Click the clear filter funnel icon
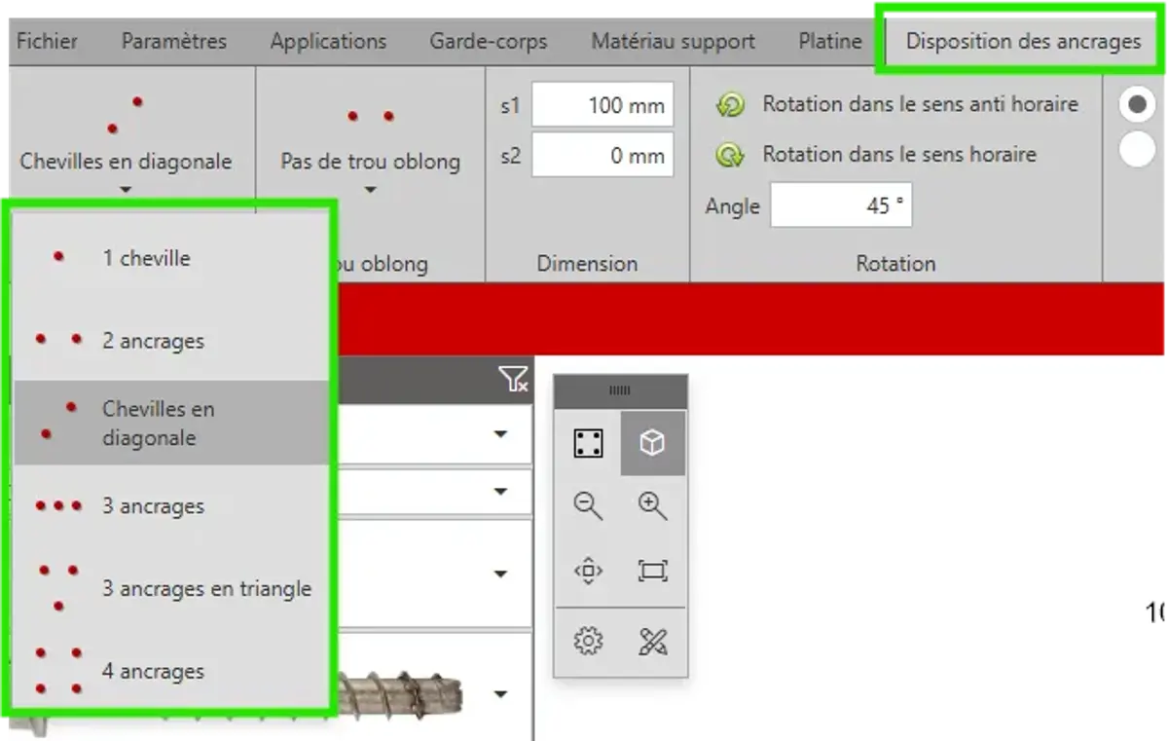The image size is (1168, 741). [515, 380]
